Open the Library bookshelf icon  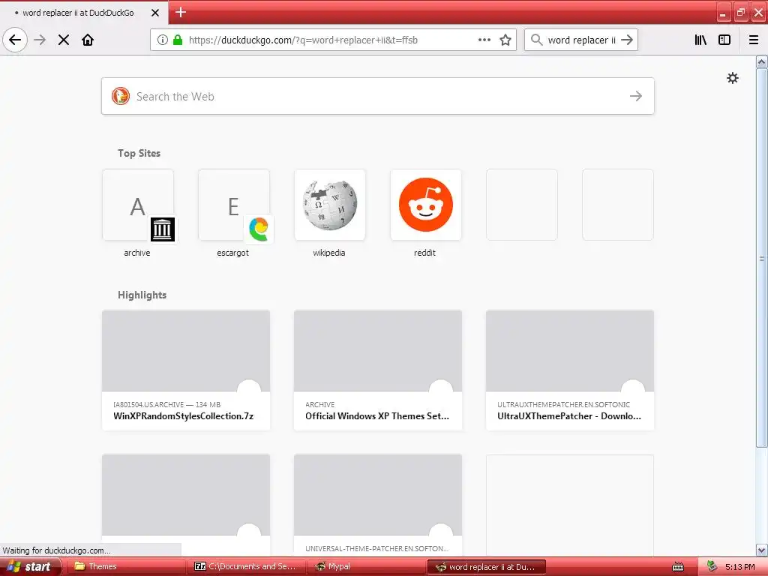pyautogui.click(x=700, y=40)
